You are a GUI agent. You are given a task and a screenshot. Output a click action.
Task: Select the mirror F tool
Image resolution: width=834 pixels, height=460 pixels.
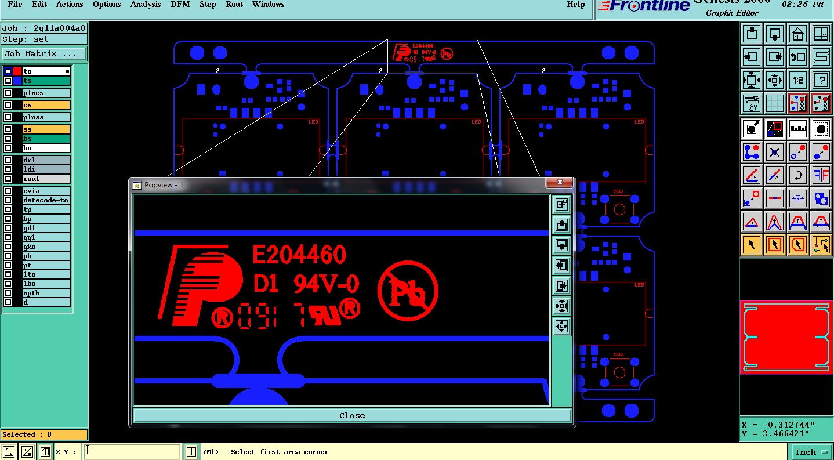(821, 175)
